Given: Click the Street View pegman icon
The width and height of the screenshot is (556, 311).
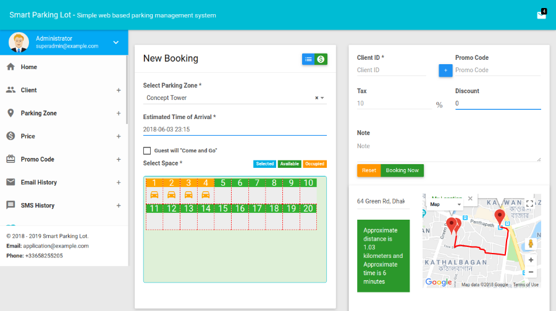Looking at the screenshot, I should click(531, 243).
